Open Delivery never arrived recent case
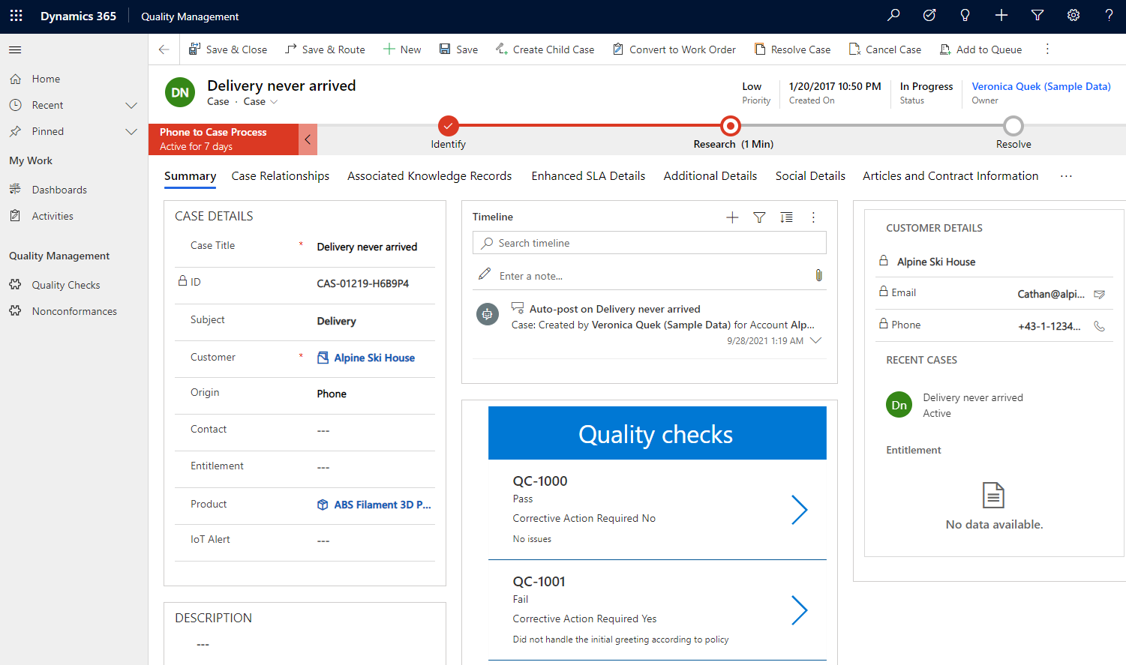Image resolution: width=1126 pixels, height=665 pixels. [x=973, y=398]
